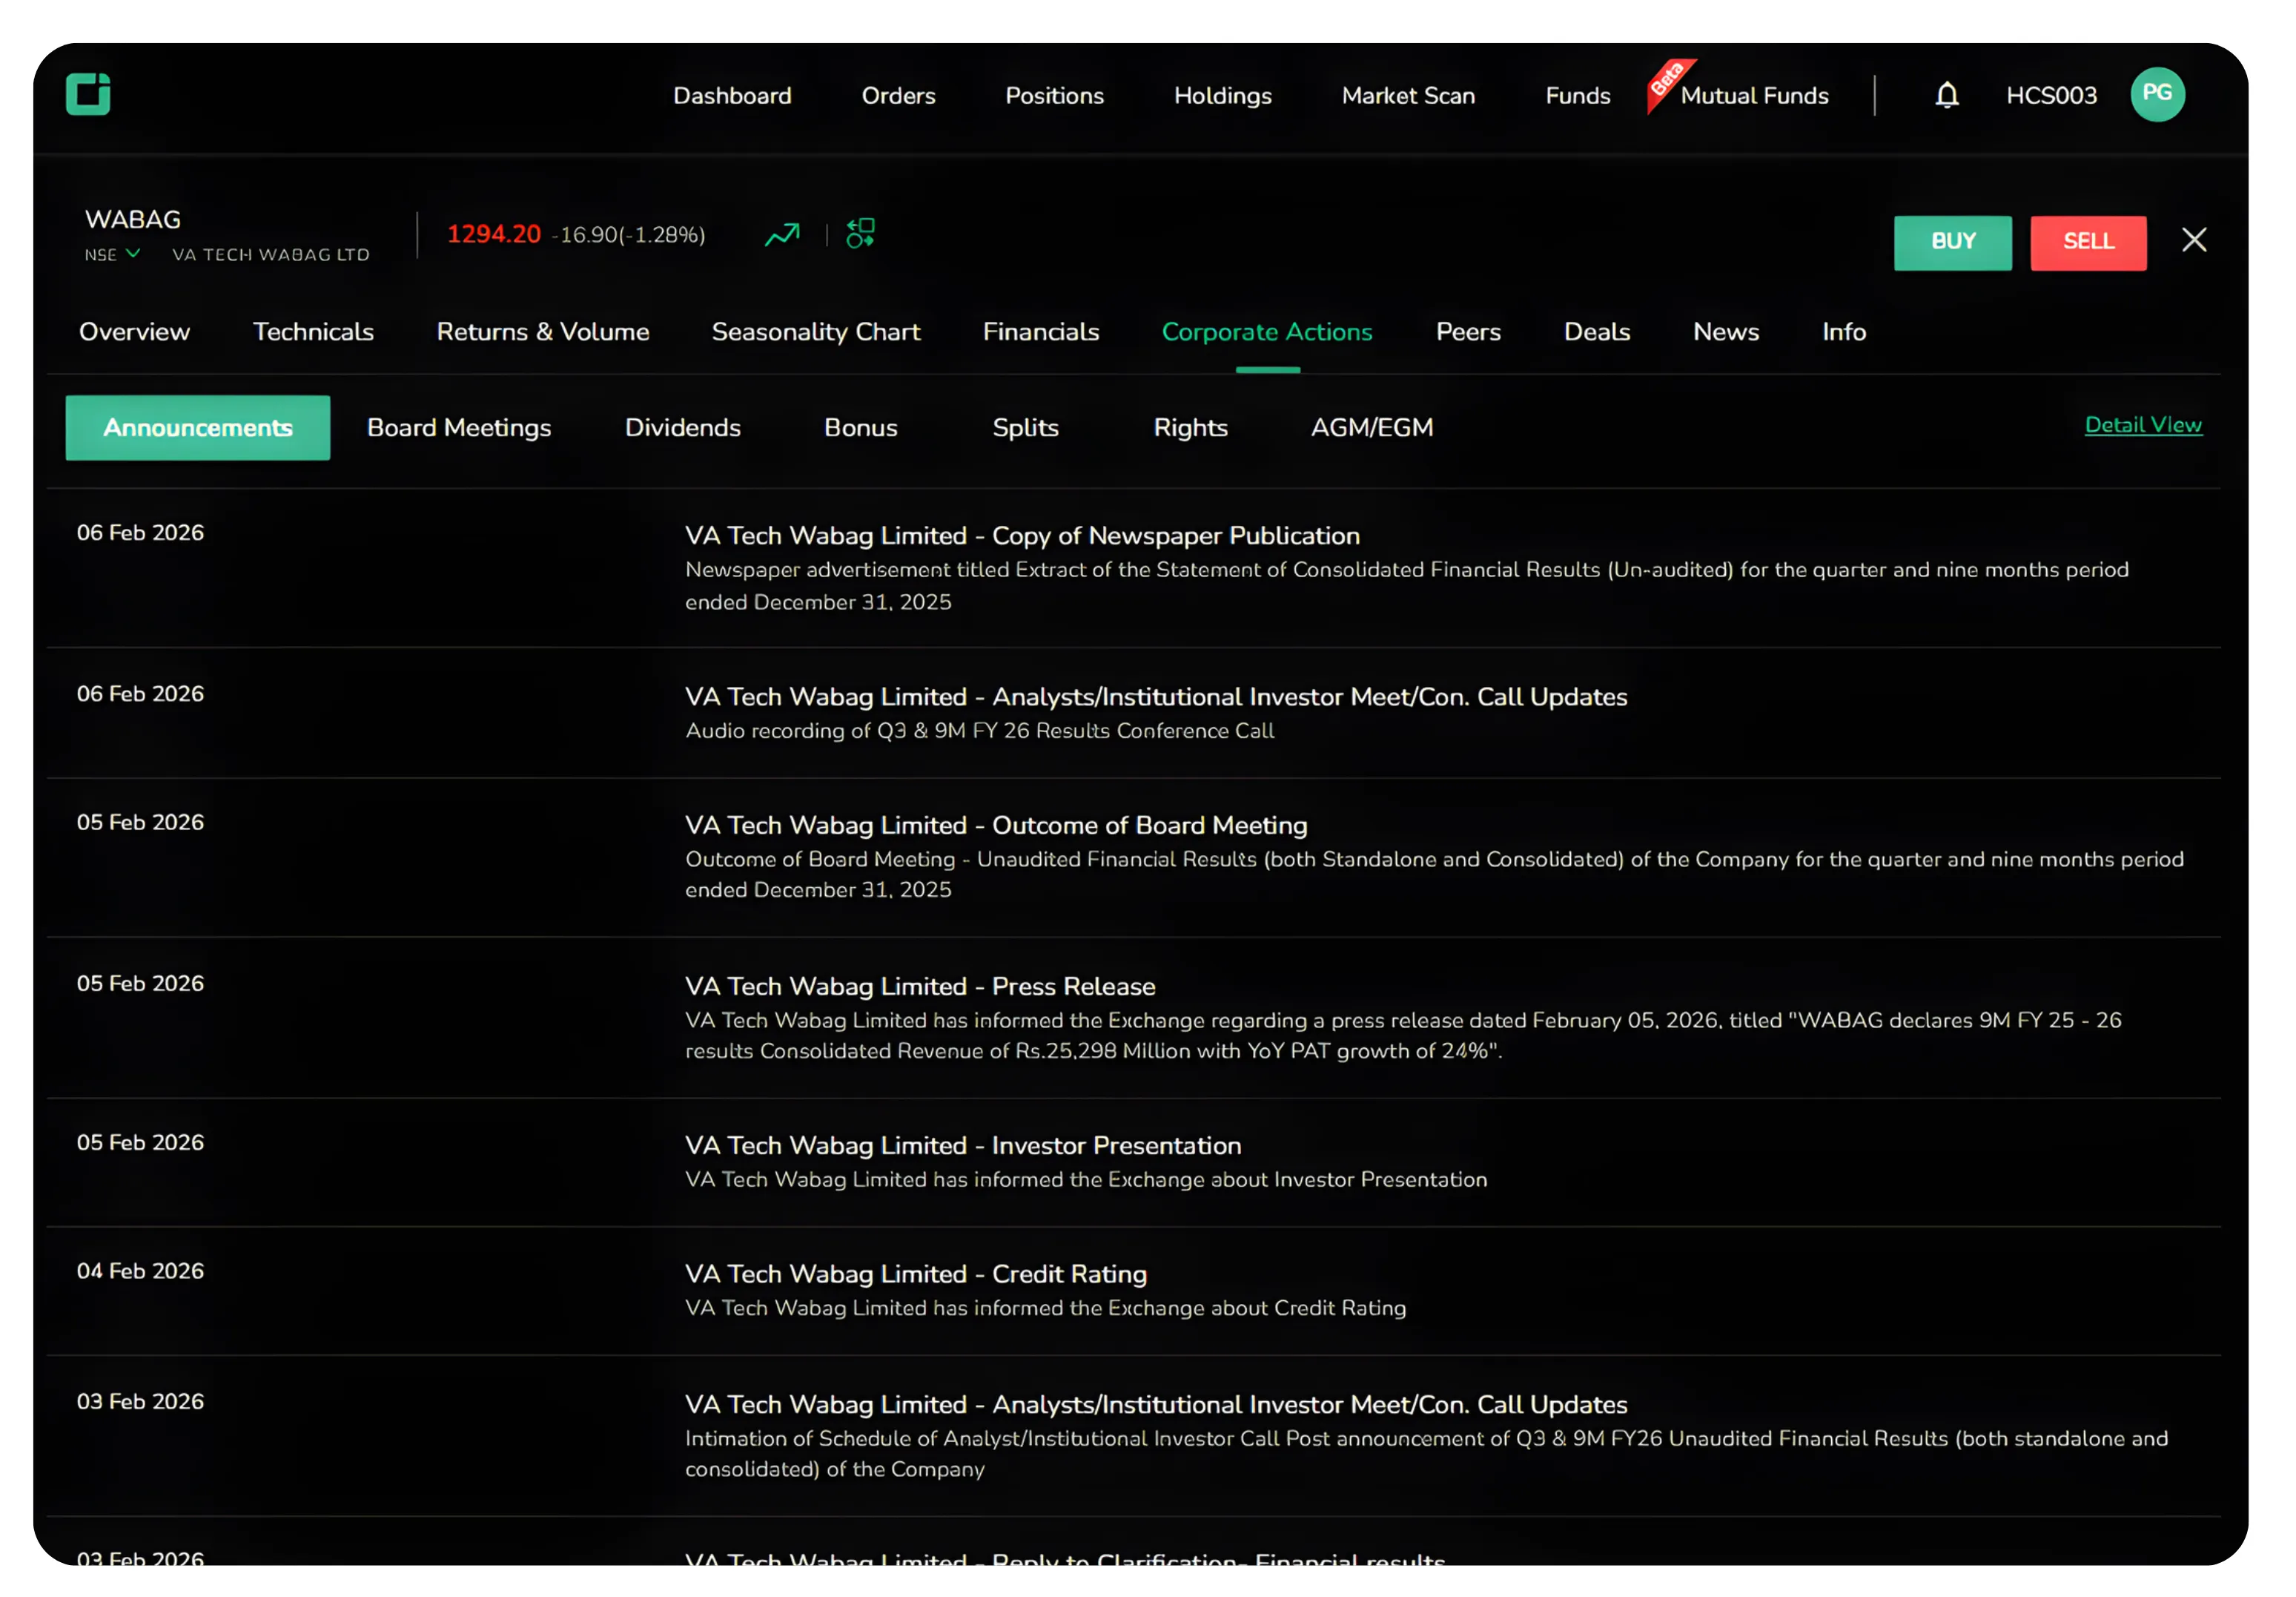Open the stock chart via trend-line icon
Viewport: 2296px width, 1597px height.
[782, 233]
